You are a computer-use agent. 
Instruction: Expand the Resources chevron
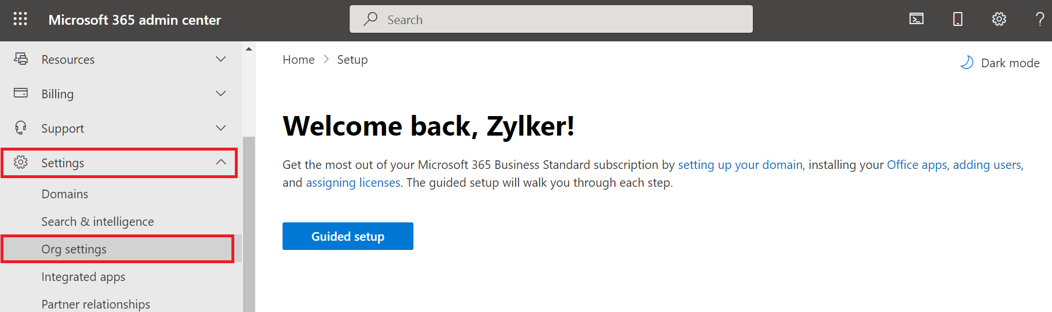click(221, 59)
